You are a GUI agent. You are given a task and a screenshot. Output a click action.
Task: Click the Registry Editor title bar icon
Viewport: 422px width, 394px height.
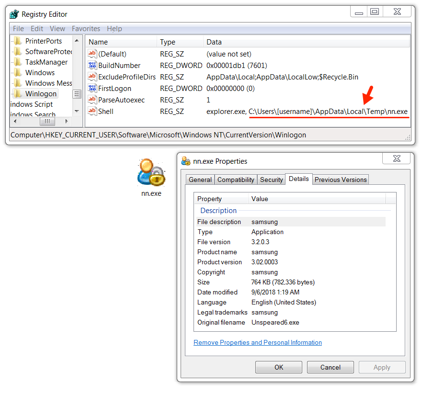click(x=14, y=14)
